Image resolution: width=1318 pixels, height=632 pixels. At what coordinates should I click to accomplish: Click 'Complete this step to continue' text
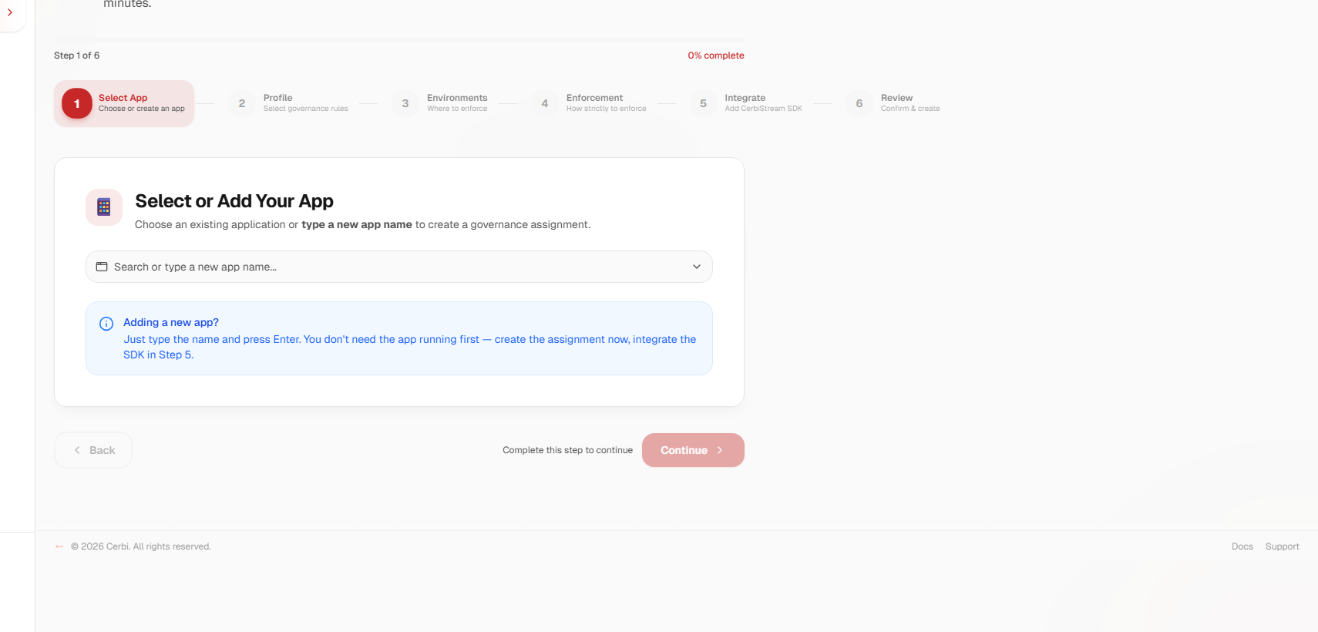click(567, 450)
